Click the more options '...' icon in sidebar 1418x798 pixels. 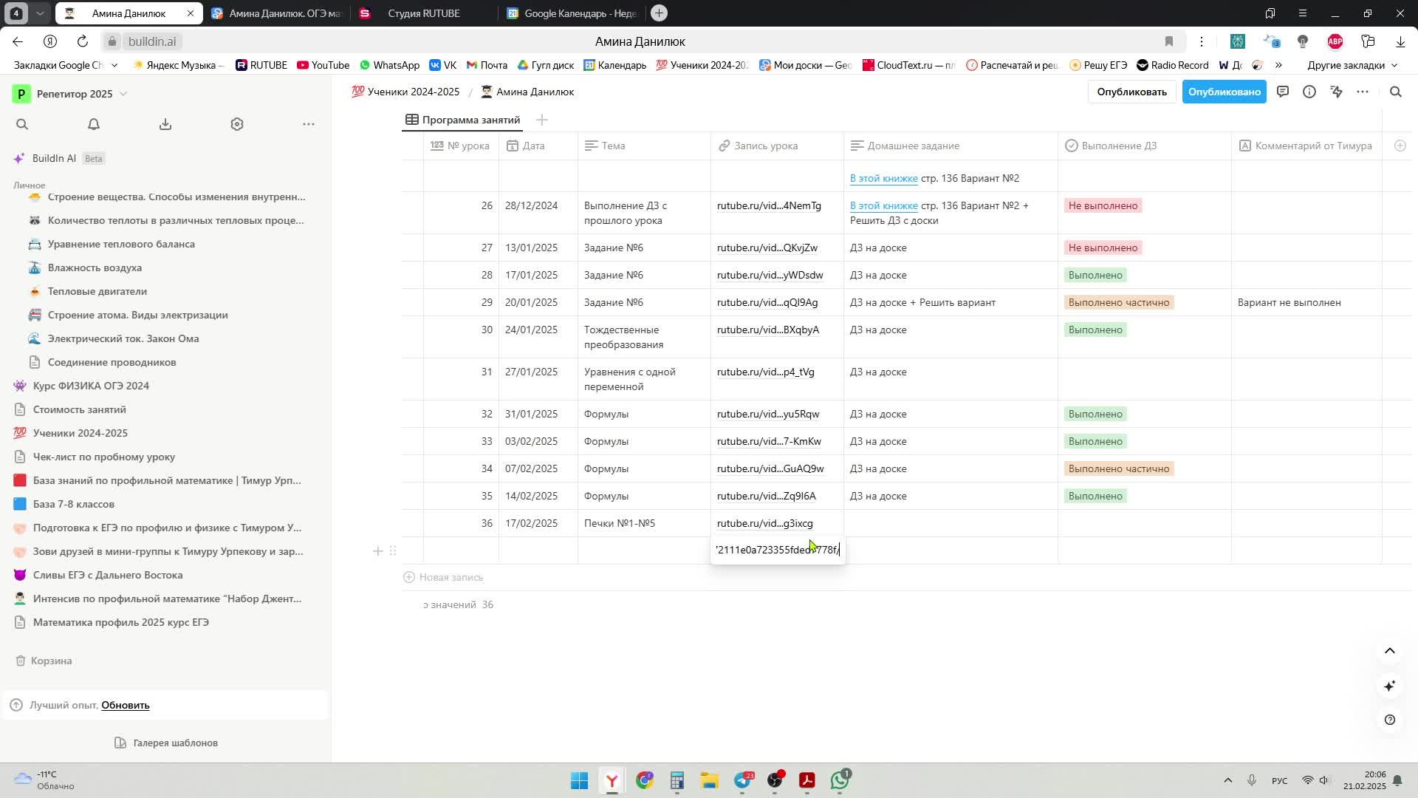click(309, 123)
